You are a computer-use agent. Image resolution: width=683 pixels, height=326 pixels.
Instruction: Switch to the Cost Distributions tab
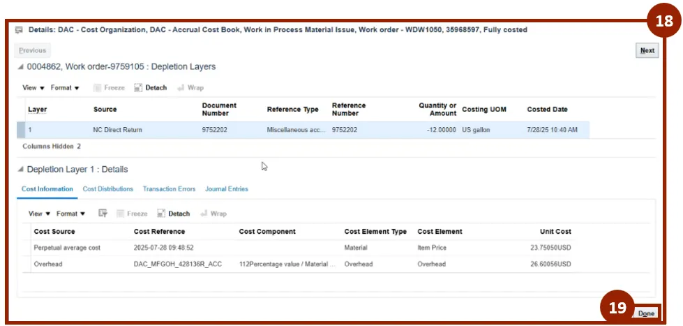tap(107, 189)
